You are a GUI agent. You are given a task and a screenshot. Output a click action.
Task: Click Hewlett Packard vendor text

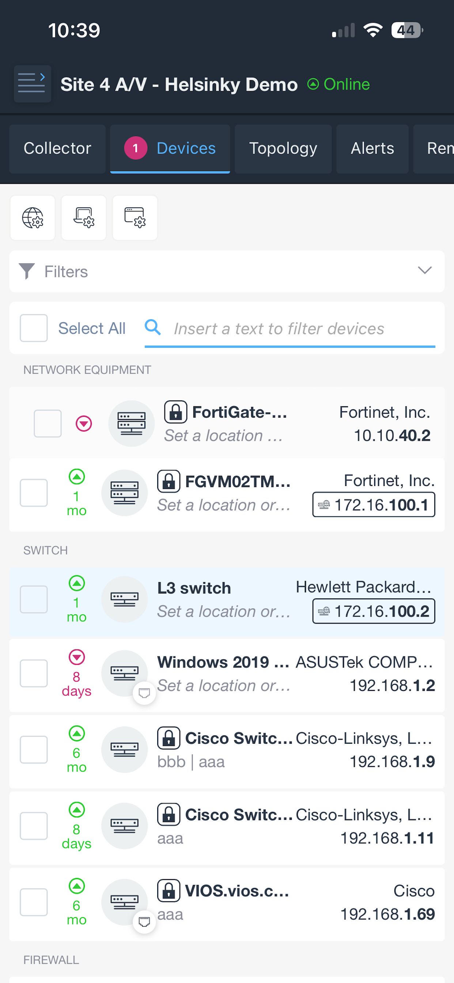click(x=364, y=587)
